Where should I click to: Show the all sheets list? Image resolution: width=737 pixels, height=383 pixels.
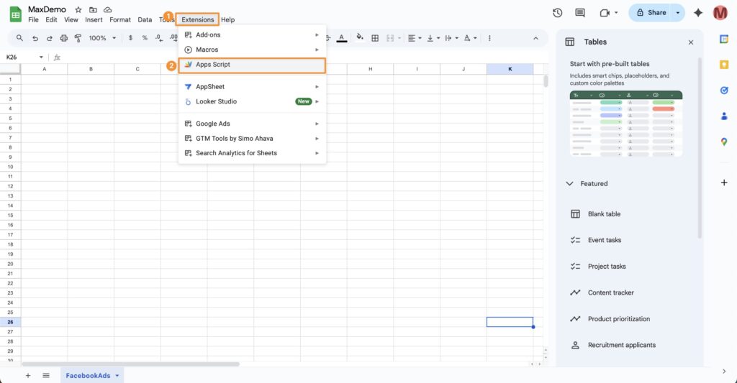coord(45,376)
